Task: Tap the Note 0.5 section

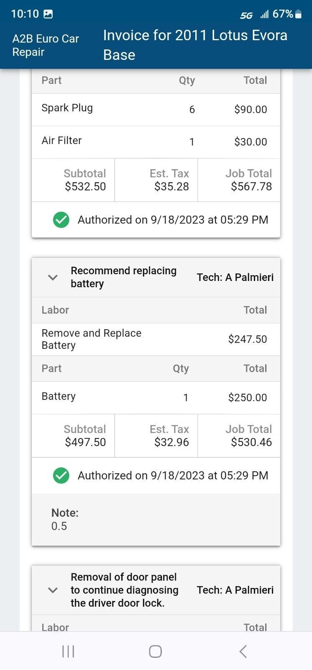Action: [156, 519]
